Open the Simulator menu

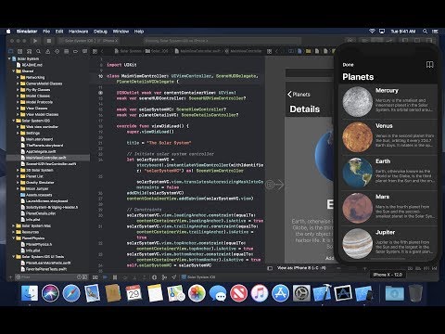27,32
